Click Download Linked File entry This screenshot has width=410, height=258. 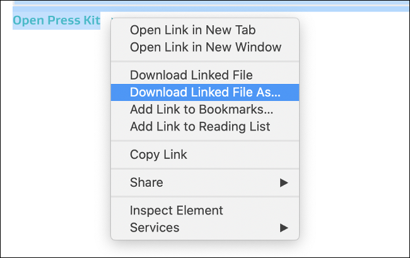coord(191,76)
